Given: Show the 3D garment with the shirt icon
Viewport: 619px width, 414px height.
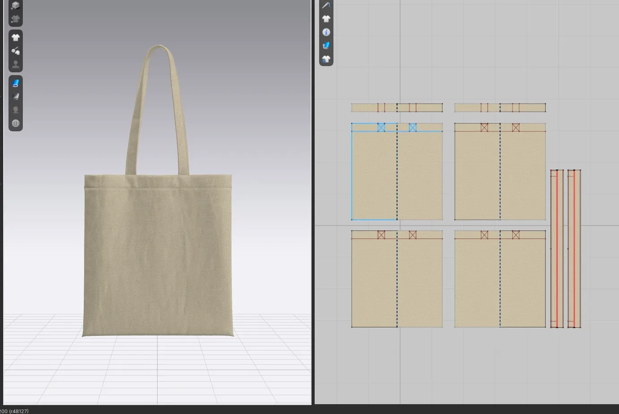Looking at the screenshot, I should click(x=16, y=37).
